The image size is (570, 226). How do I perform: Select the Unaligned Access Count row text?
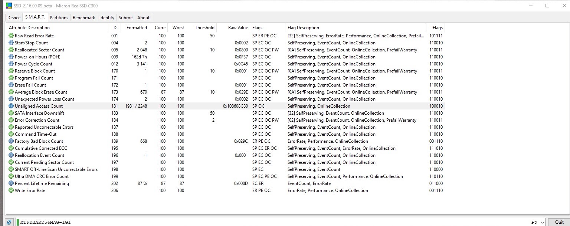(39, 106)
